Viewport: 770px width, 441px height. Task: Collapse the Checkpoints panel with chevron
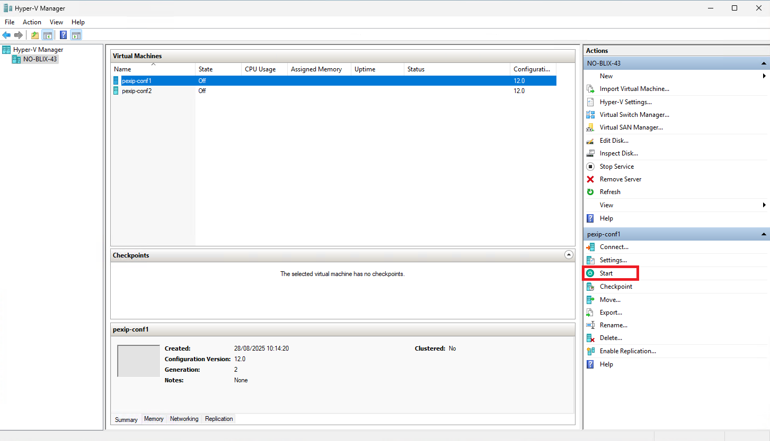[x=569, y=255]
